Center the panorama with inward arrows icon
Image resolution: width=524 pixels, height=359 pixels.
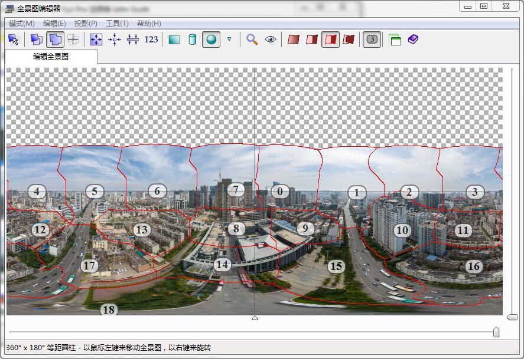114,39
